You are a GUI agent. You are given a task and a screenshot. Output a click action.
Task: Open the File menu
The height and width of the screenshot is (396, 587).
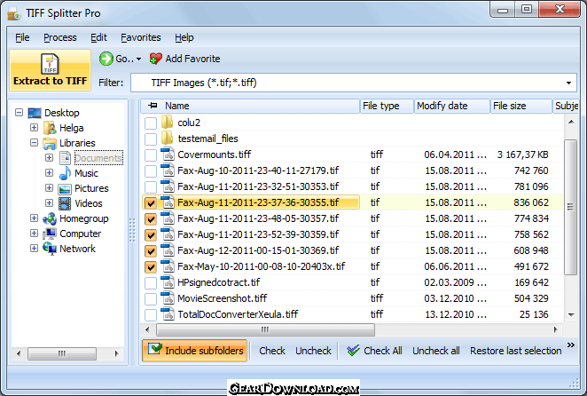tap(22, 37)
